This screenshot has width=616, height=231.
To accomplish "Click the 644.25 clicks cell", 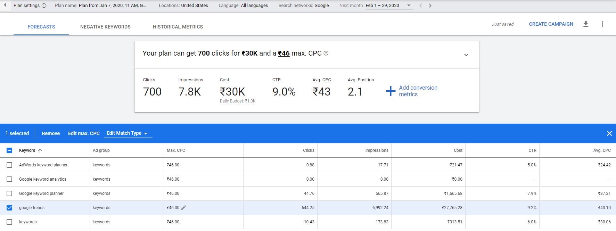I will pyautogui.click(x=308, y=208).
